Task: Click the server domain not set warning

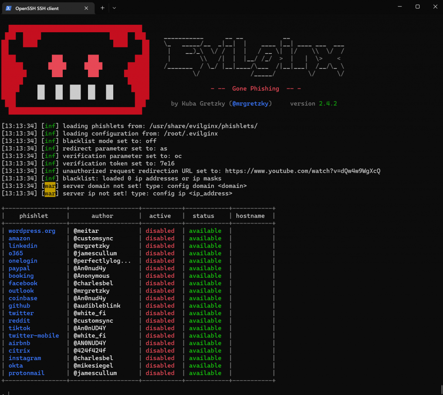Action: coord(155,186)
